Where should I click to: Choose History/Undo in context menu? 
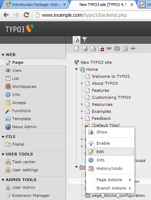(x=110, y=168)
